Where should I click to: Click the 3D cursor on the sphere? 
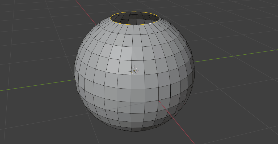[x=134, y=71]
